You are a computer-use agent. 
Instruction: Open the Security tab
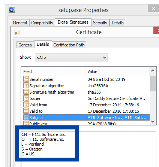point(100,23)
